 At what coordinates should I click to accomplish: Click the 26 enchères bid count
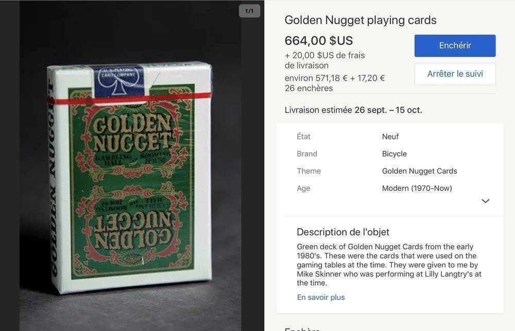308,88
